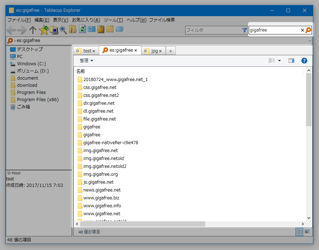
Task: Add current folder to favorites star icon
Action: [x=44, y=30]
